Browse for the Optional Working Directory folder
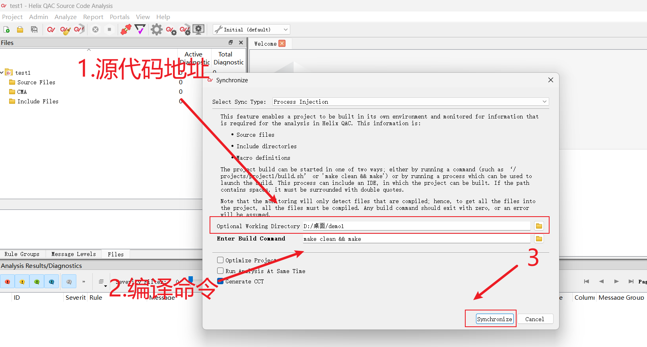Viewport: 647px width, 347px height. coord(539,226)
